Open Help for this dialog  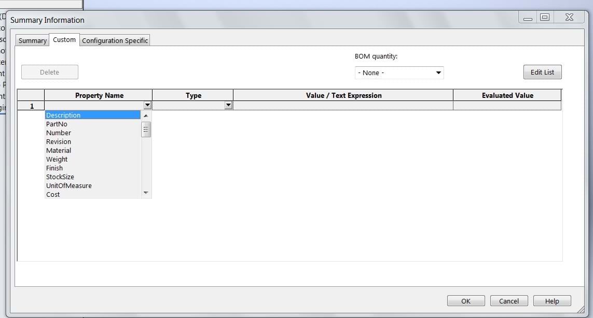tap(552, 301)
